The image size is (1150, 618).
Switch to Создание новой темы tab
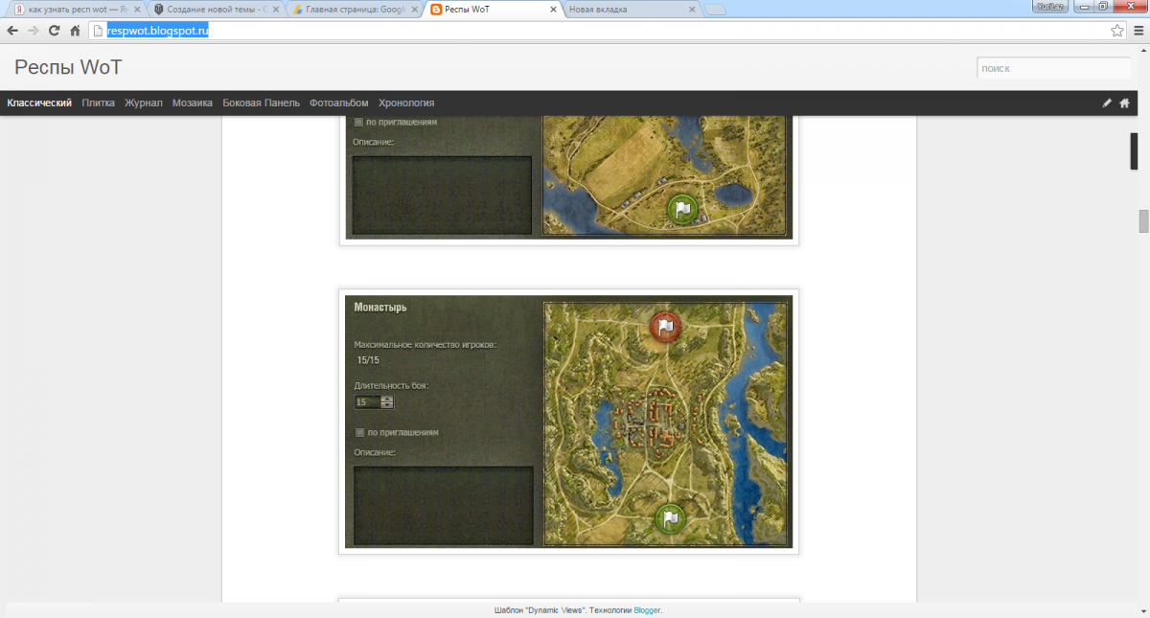(x=217, y=10)
